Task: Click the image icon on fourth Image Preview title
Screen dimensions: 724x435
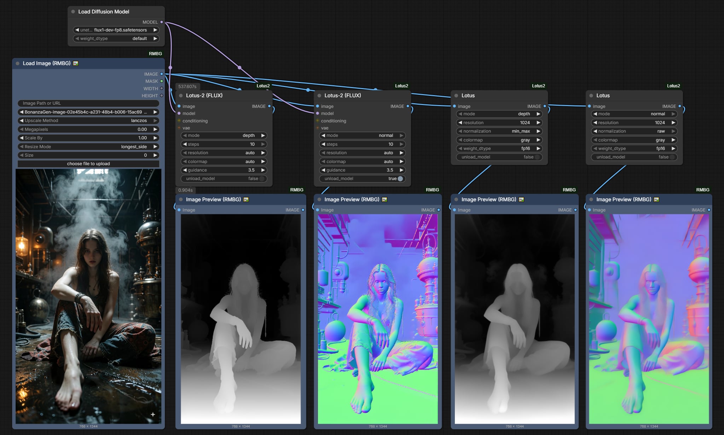Action: coord(656,199)
